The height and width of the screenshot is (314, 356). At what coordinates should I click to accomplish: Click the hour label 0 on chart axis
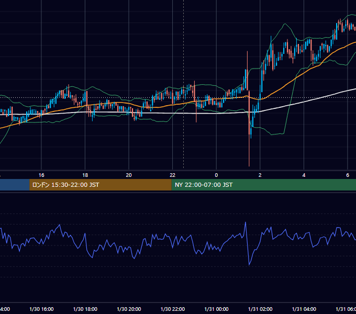216,175
